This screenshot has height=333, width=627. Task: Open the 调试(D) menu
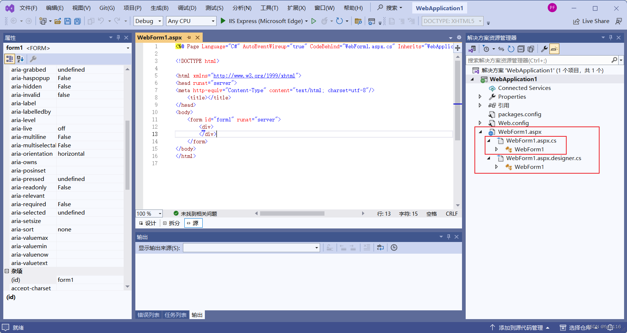coord(187,8)
